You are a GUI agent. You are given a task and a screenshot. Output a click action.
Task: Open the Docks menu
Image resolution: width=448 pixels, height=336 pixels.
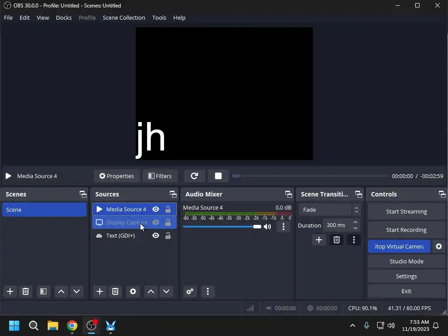64,17
